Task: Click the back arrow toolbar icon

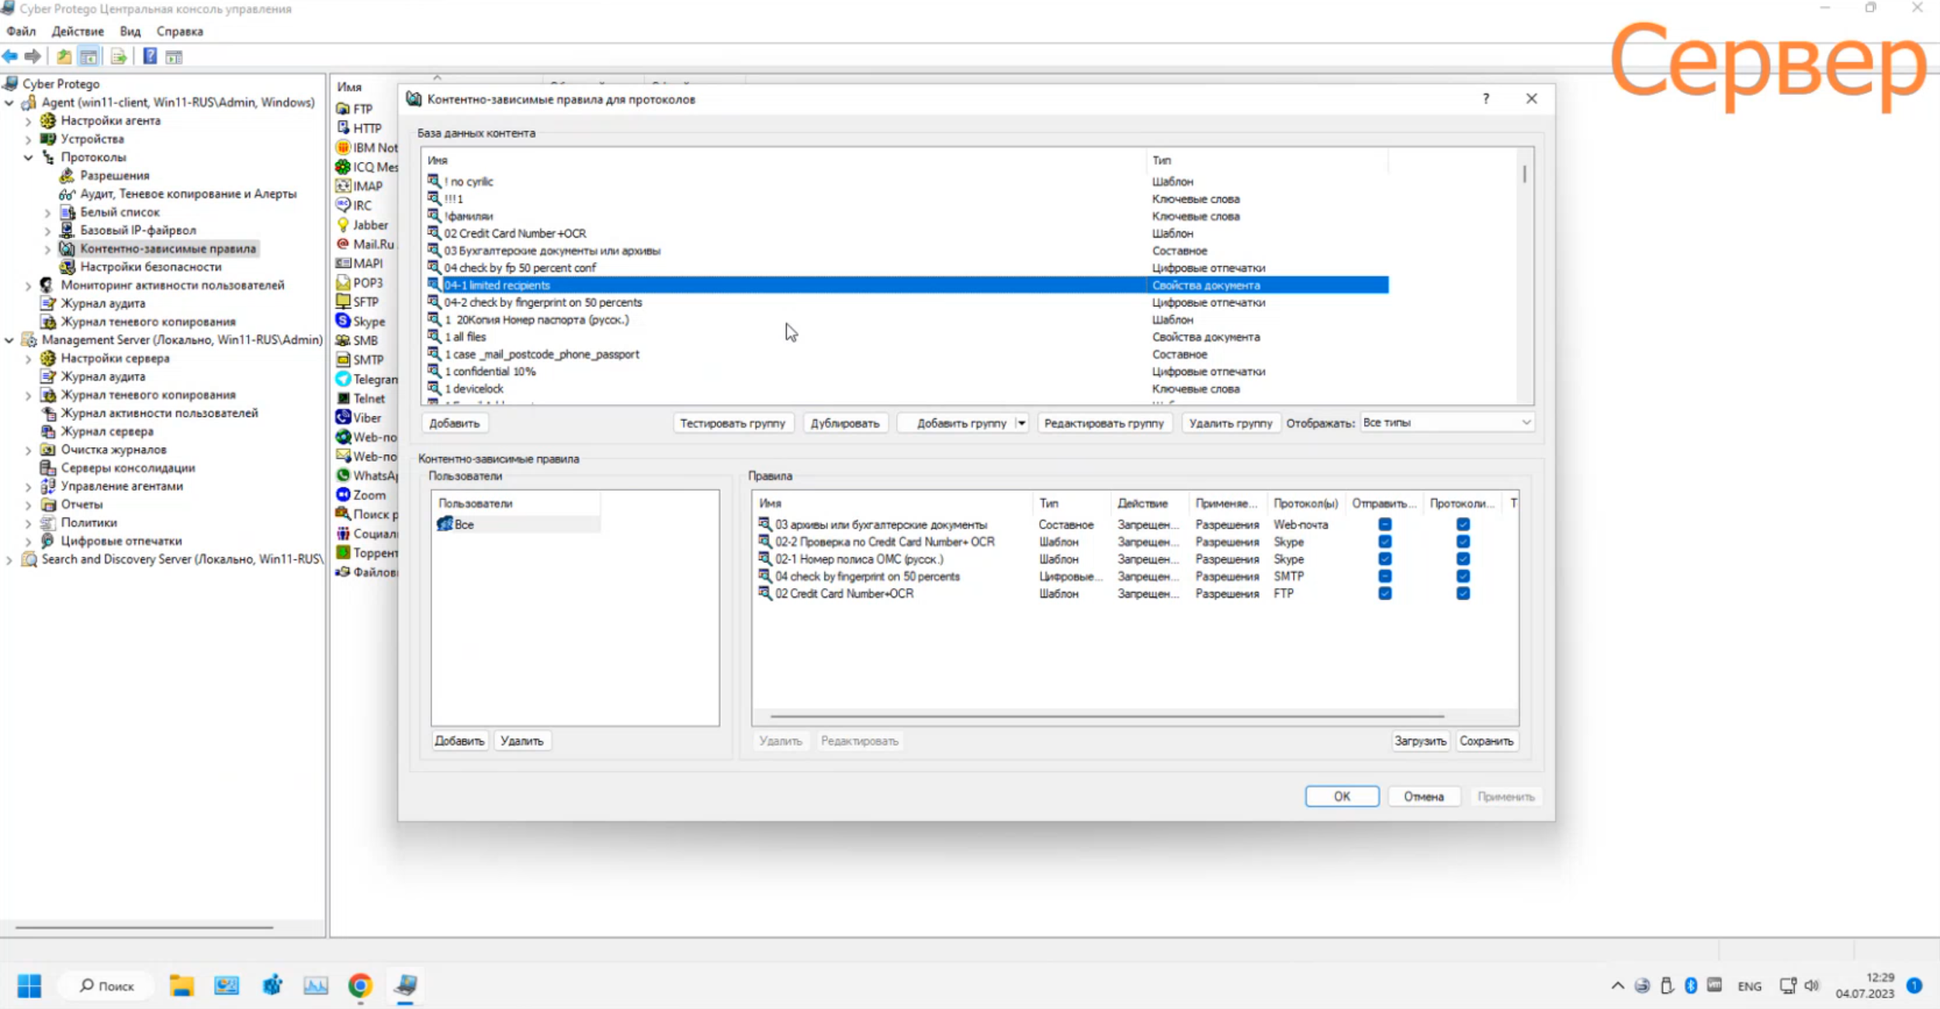Action: click(x=10, y=56)
